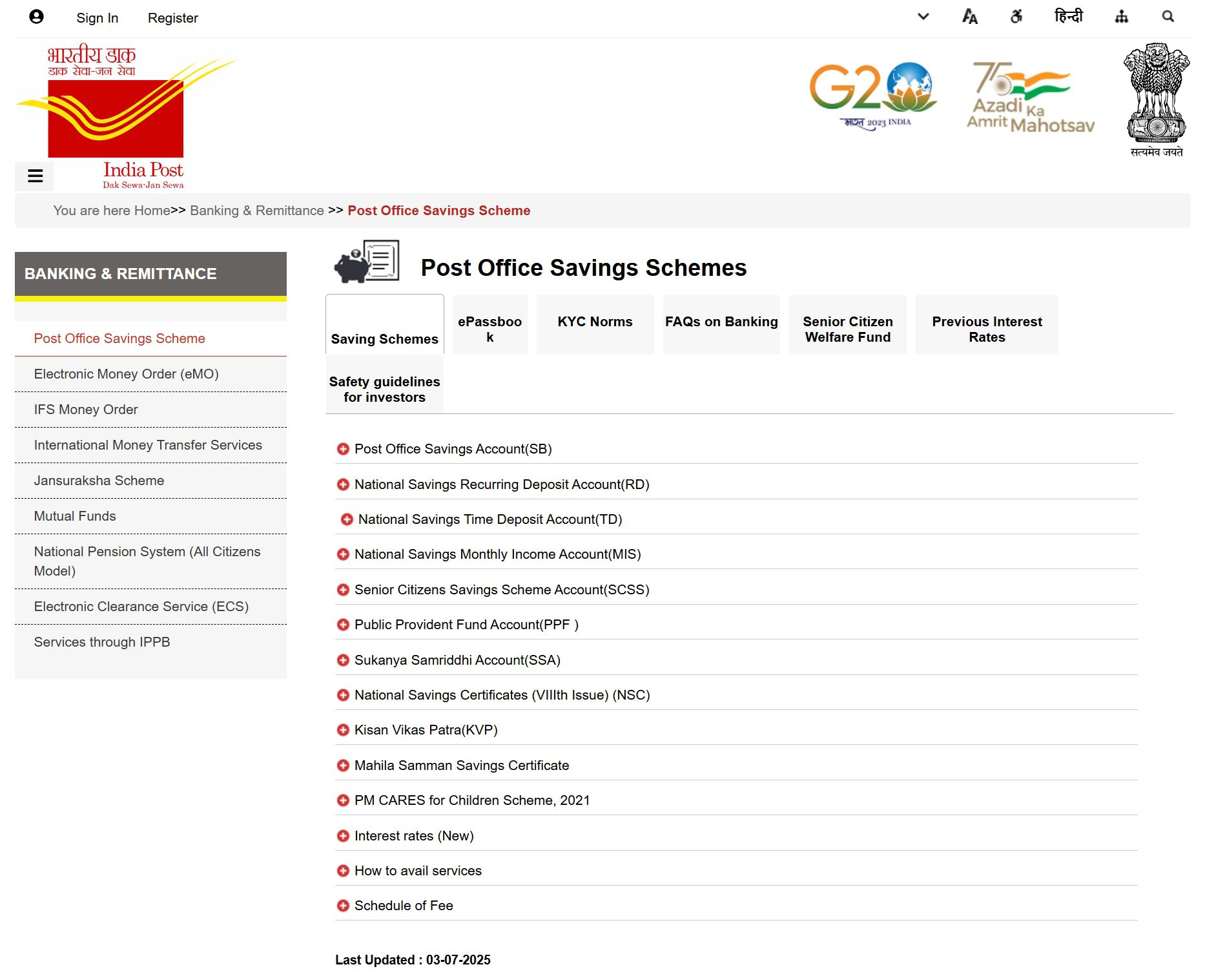Click the accessibility wheelchair icon
The width and height of the screenshot is (1205, 978).
1016,17
